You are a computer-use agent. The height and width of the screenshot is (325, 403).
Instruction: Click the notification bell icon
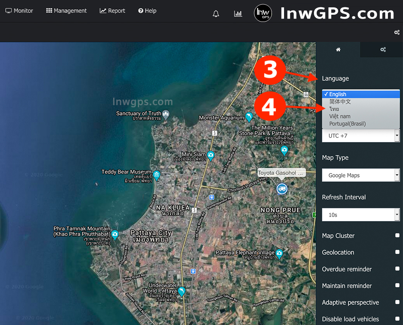[216, 14]
